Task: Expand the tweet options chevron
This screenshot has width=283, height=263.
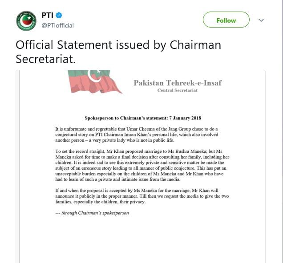Action: 261,20
